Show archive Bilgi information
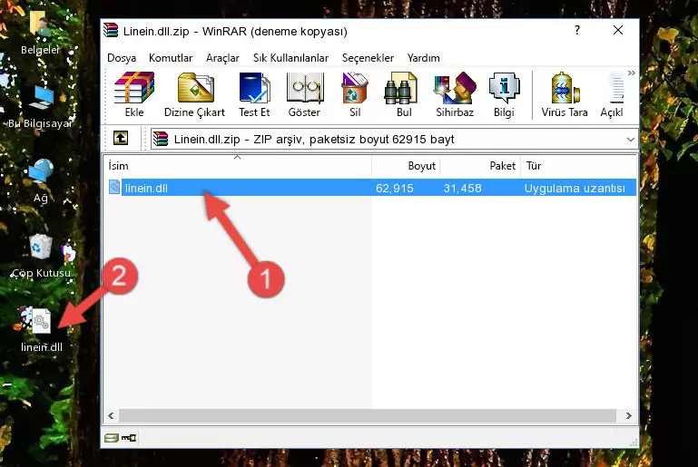Image resolution: width=698 pixels, height=467 pixels. [504, 94]
